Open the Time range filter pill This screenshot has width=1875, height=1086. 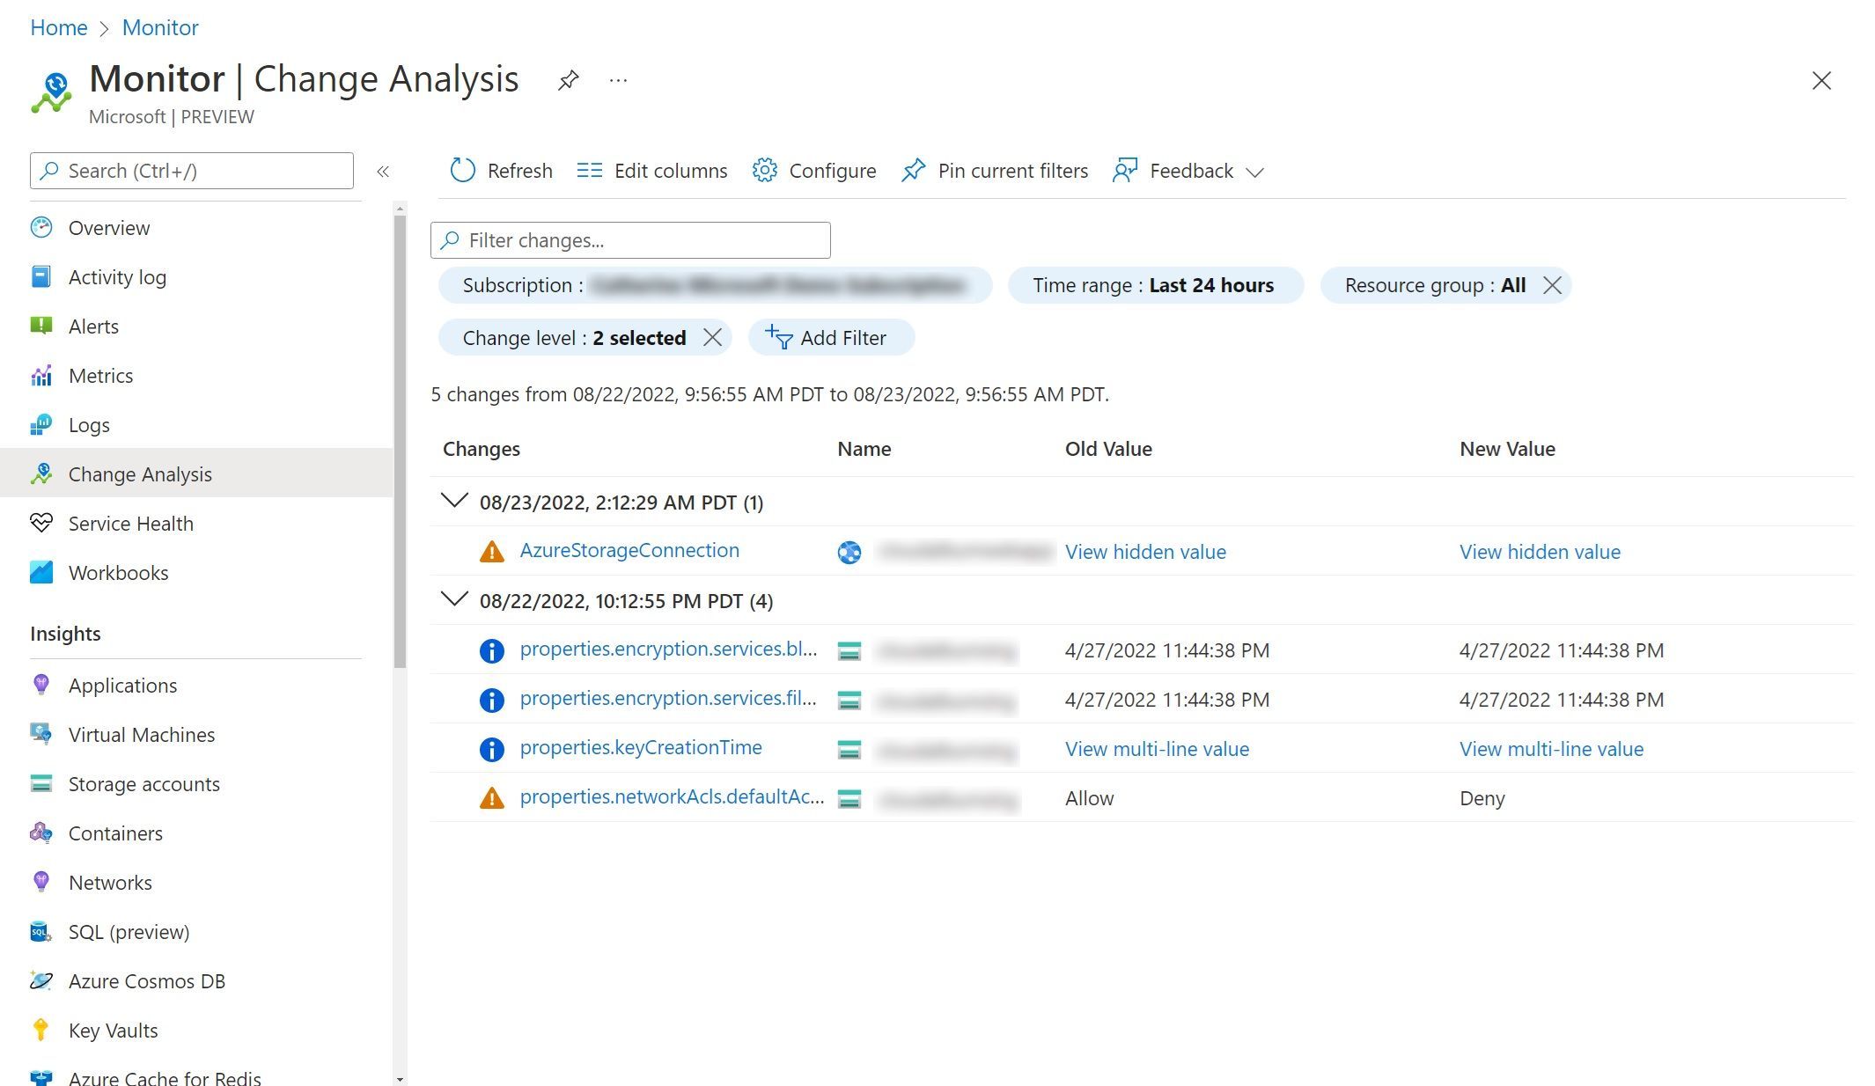click(1153, 285)
